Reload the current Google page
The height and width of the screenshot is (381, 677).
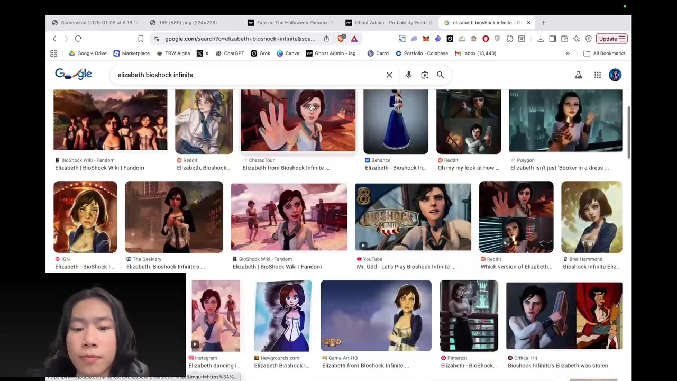(x=78, y=39)
